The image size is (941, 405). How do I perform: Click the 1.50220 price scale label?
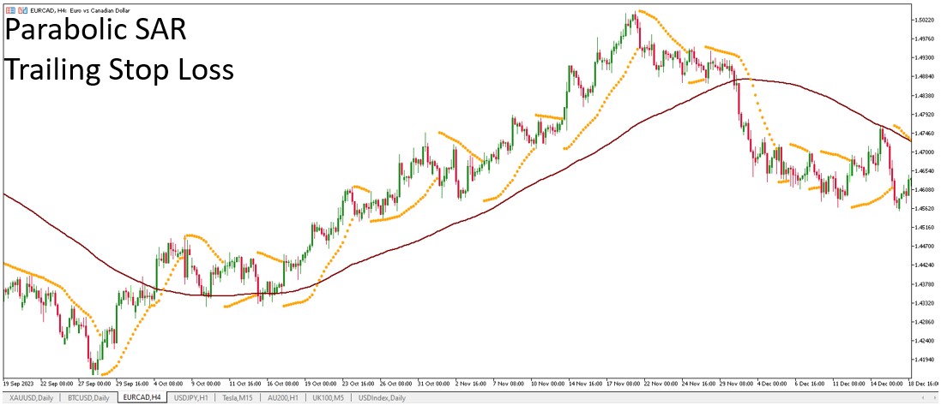tap(923, 20)
